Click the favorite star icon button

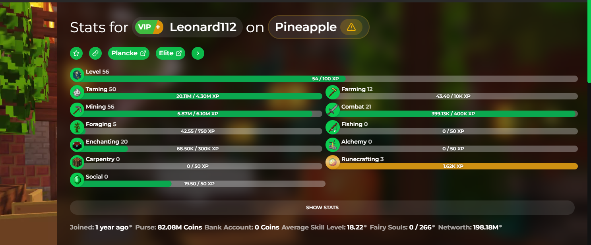(x=76, y=53)
